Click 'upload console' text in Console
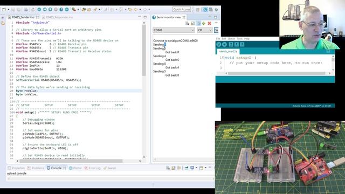The width and height of the screenshot is (345, 194). click(x=17, y=174)
